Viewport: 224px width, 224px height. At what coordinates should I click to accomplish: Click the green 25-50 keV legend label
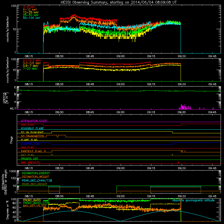click(x=31, y=15)
